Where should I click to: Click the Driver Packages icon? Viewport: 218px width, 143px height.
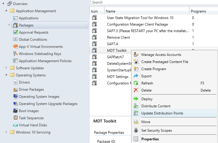16,89
